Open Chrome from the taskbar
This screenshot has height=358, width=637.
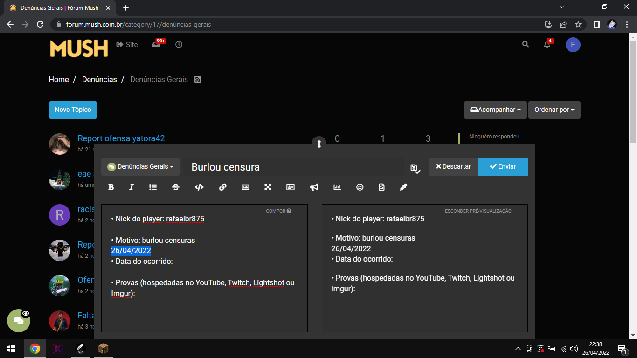[x=35, y=349]
